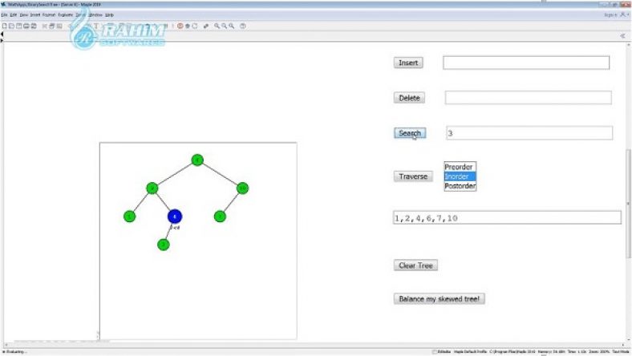Click the toolbar icon just left of the zoom magnifiers
632x356 pixels.
tap(206, 26)
